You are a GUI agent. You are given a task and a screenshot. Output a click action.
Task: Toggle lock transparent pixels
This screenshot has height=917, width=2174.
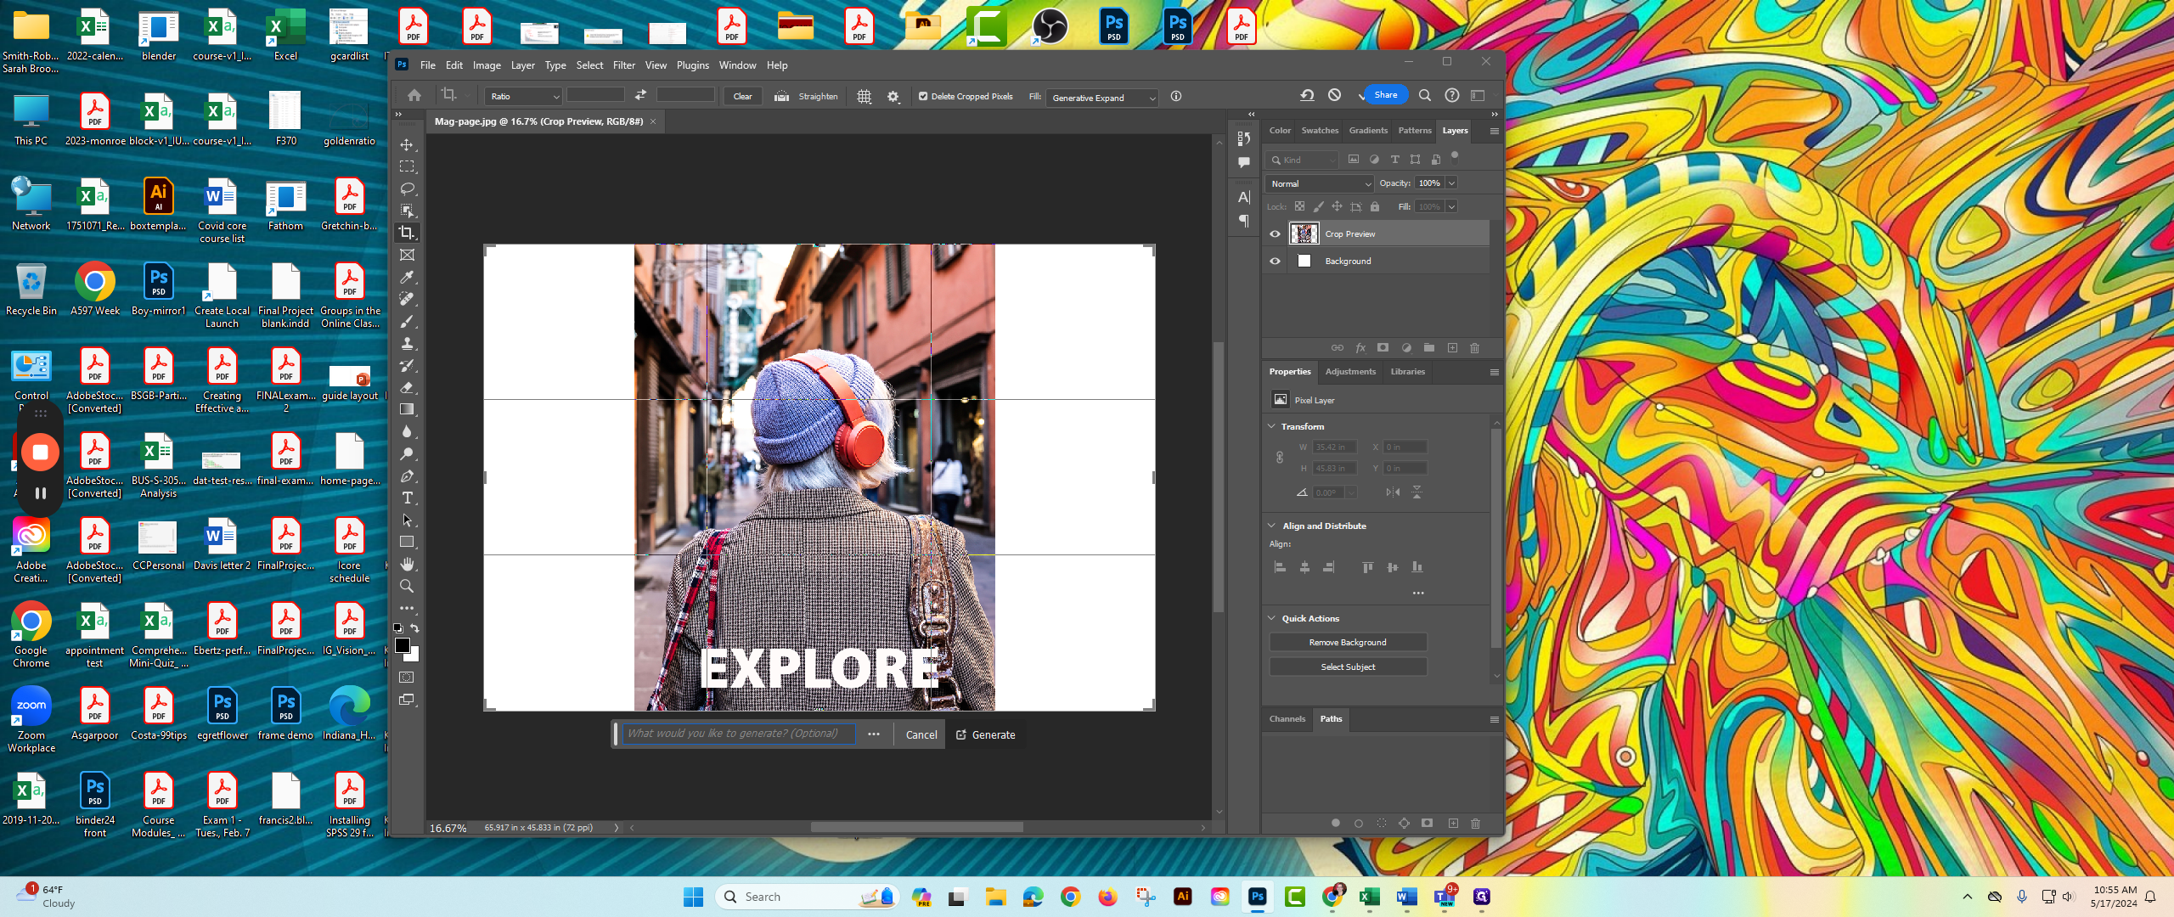point(1299,206)
